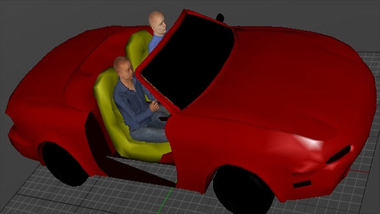Click the passenger's bald head

coord(157,21)
